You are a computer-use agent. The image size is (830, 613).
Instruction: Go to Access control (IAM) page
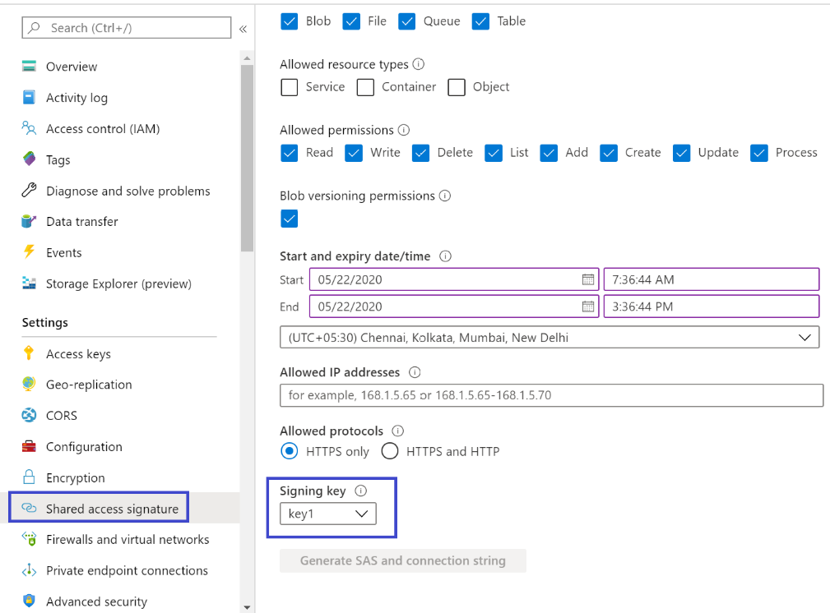102,128
